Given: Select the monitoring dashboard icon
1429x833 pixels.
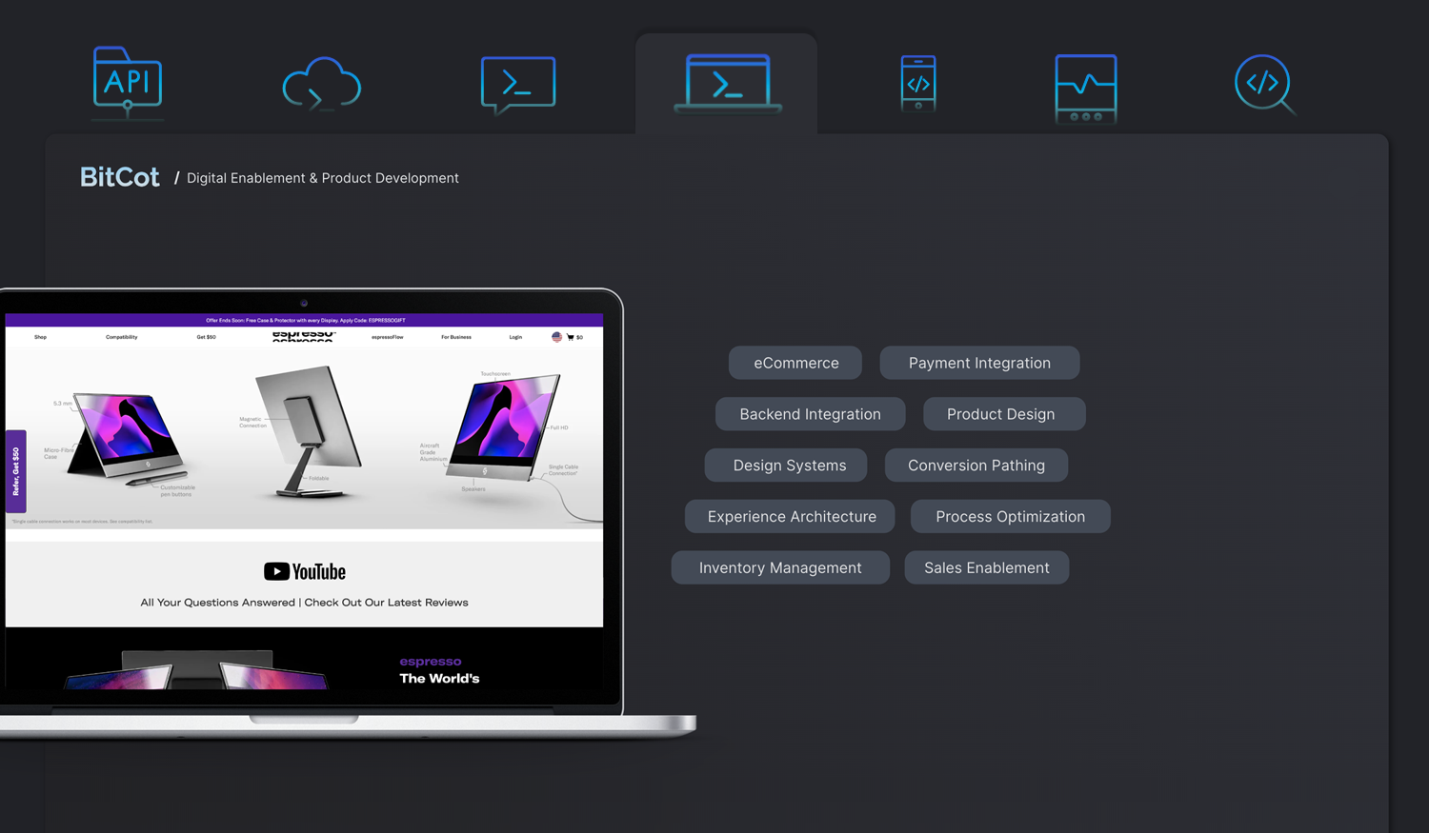Looking at the screenshot, I should [1086, 86].
